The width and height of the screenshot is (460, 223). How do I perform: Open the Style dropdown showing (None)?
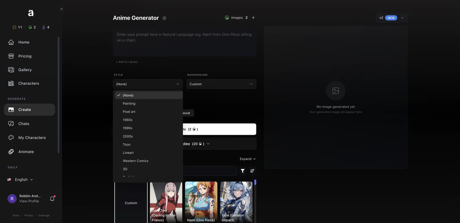coord(148,84)
